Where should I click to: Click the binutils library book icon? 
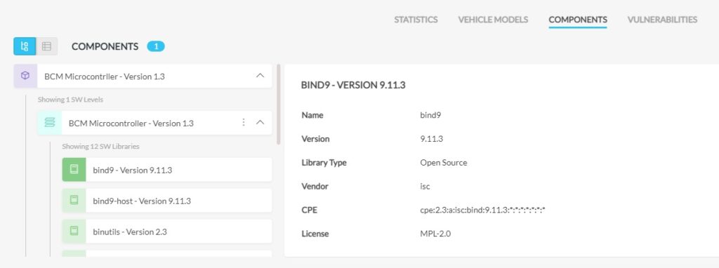coord(74,232)
